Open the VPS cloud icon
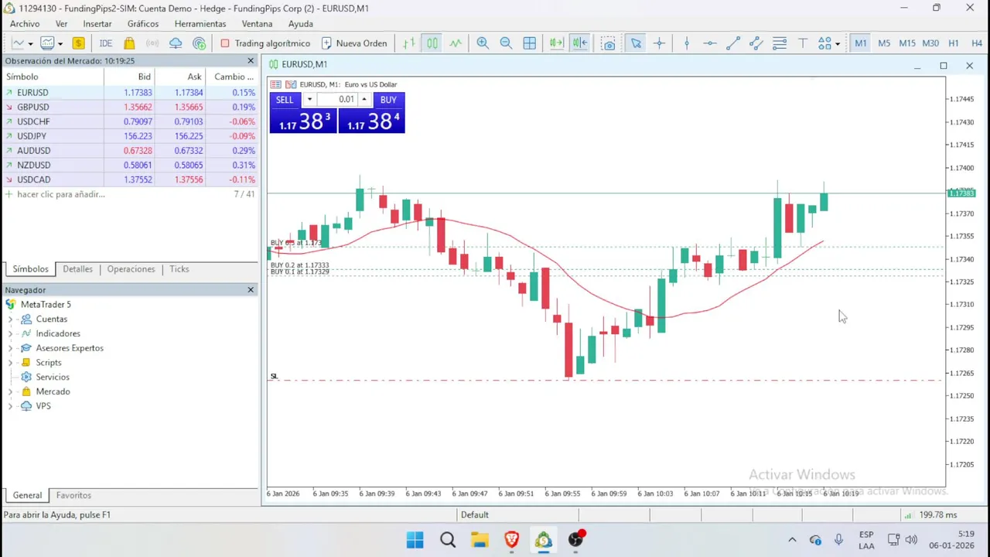The height and width of the screenshot is (557, 990). click(x=176, y=43)
